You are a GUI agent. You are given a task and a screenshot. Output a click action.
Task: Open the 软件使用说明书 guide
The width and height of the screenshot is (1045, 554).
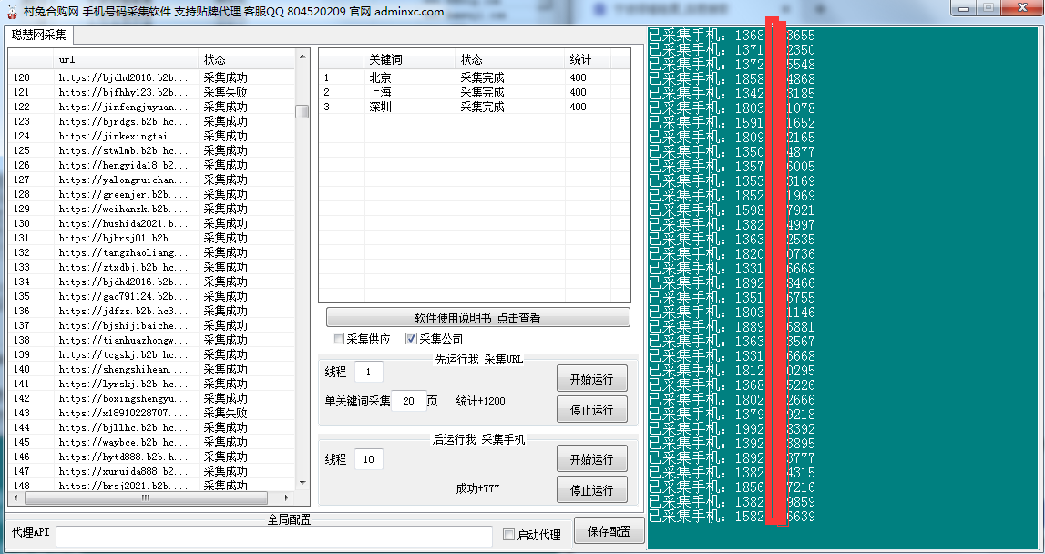point(477,316)
